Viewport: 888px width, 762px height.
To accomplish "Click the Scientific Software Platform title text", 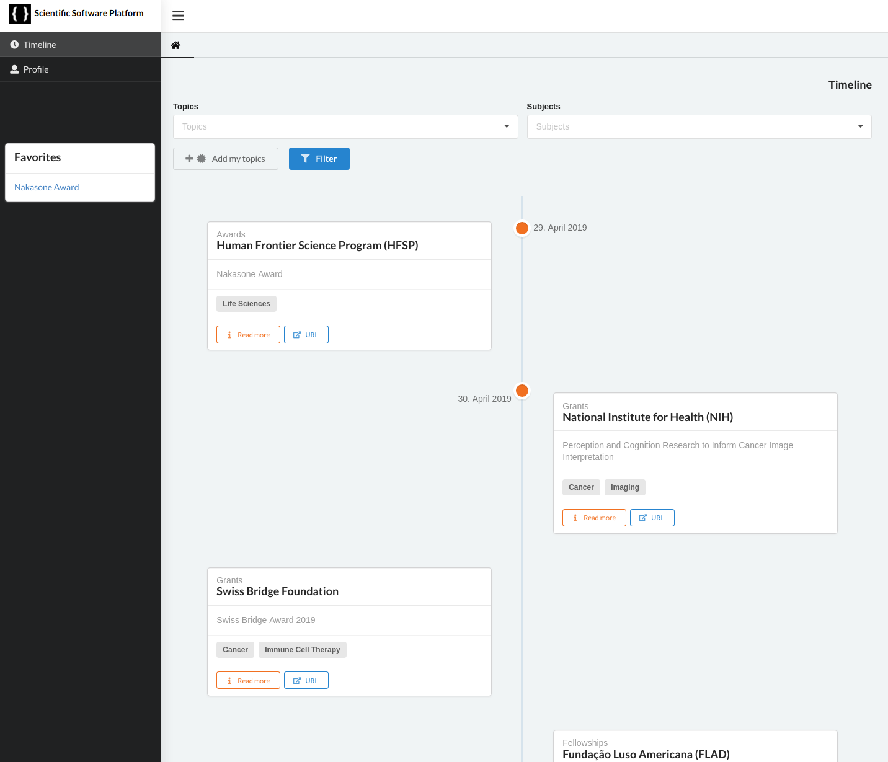I will tap(89, 13).
